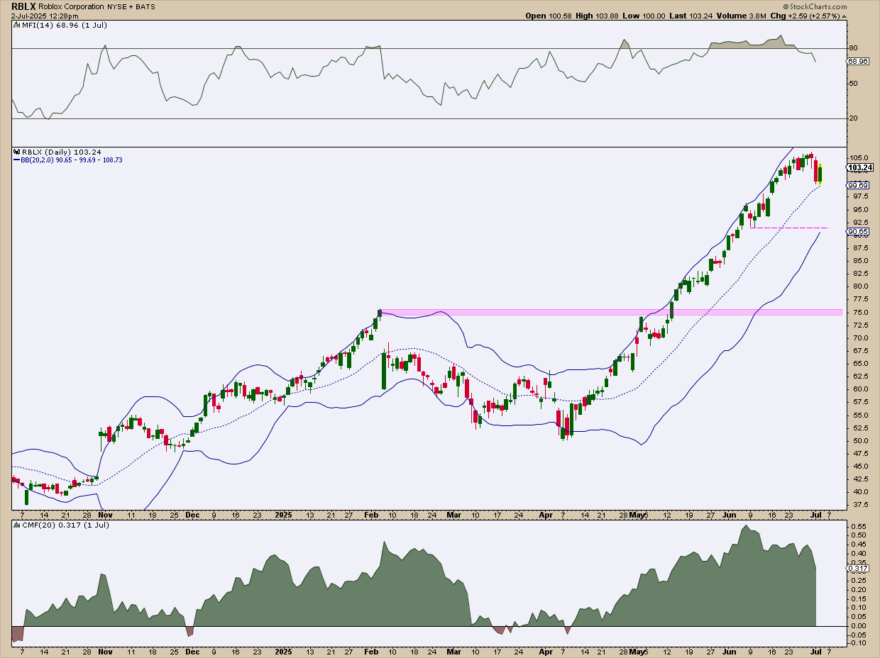Click the 99.69 middle band tag on the price axis
880x658 pixels.
[x=857, y=185]
